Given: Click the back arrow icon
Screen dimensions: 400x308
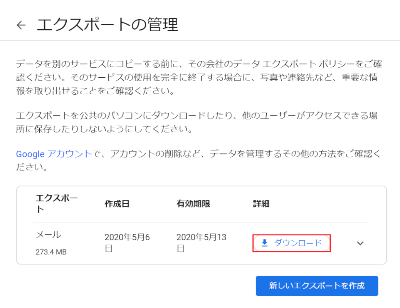Looking at the screenshot, I should coord(21,25).
